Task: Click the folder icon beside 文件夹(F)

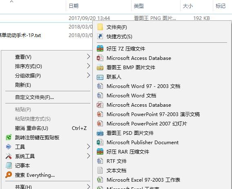Action: [100, 27]
